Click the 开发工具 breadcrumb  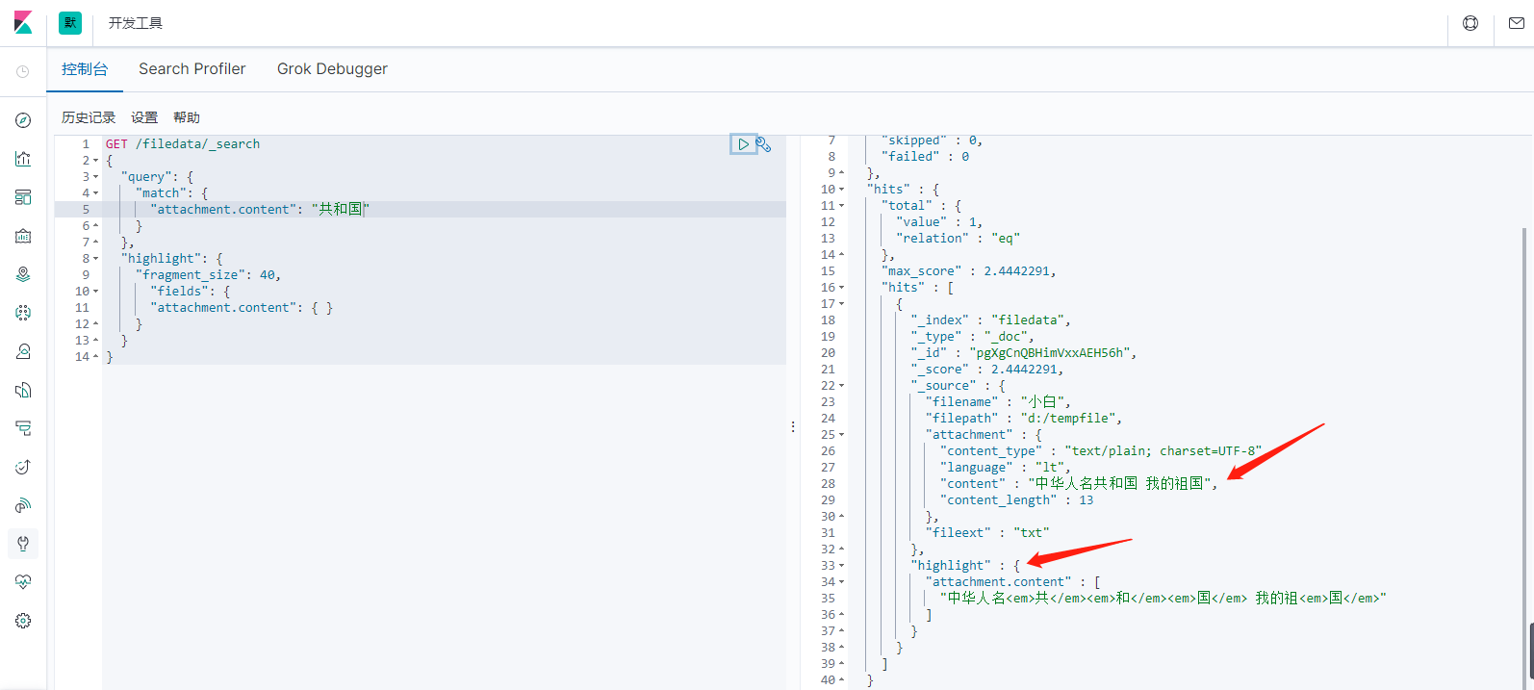point(136,23)
